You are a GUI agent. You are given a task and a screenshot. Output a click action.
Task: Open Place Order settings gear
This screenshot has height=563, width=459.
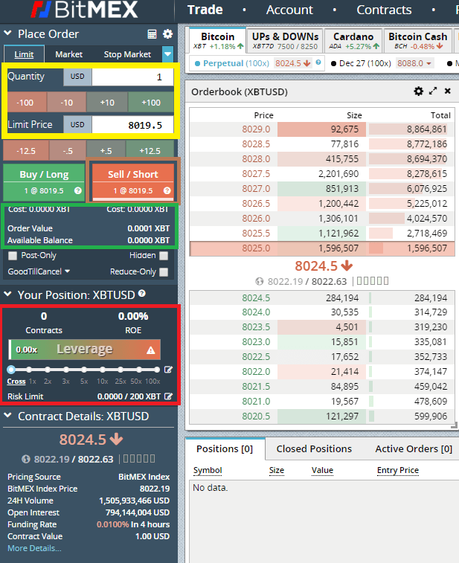[167, 34]
